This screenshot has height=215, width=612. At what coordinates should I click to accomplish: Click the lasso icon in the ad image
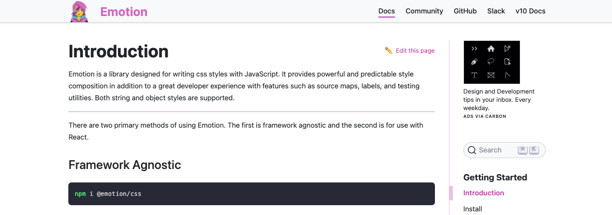(491, 62)
